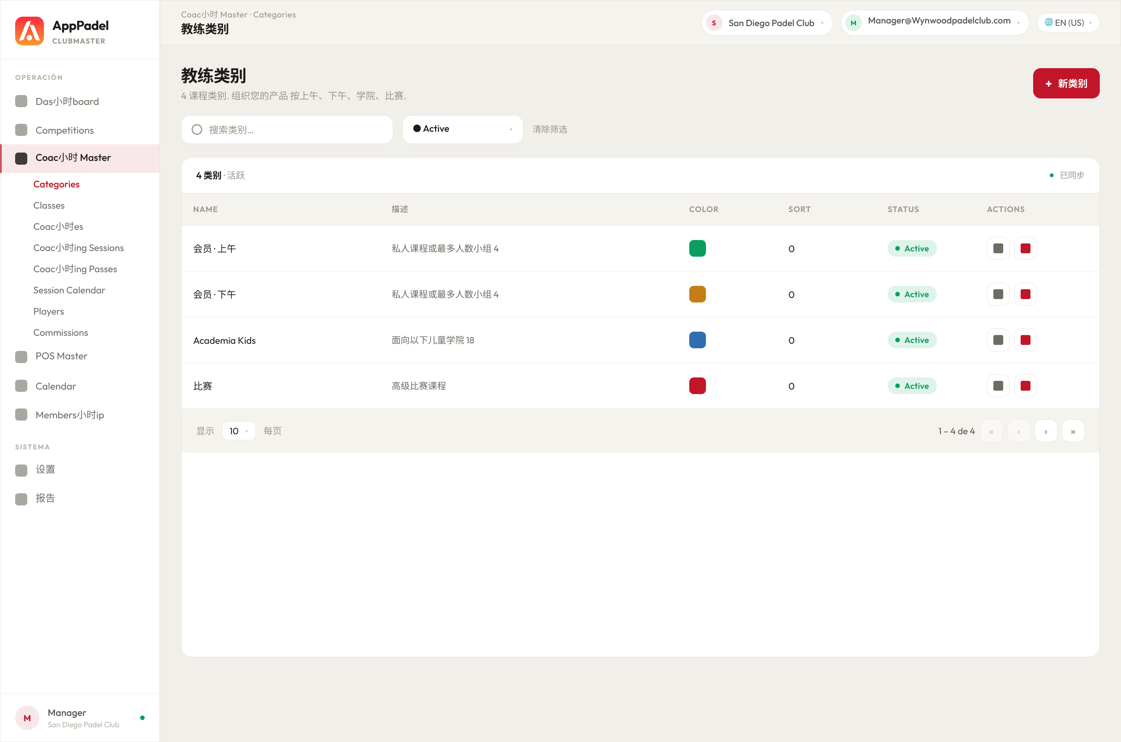The image size is (1121, 742).
Task: Edit the 会员·上午 category
Action: click(x=998, y=248)
